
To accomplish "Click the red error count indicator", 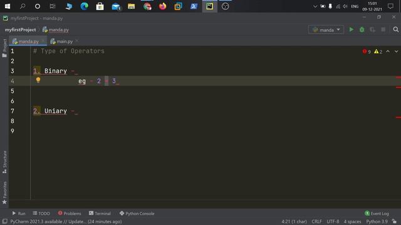I will point(367,51).
